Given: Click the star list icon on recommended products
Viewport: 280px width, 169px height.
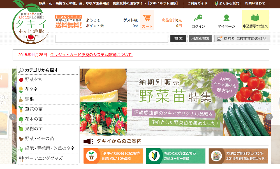Looking at the screenshot, I should pos(219,38).
